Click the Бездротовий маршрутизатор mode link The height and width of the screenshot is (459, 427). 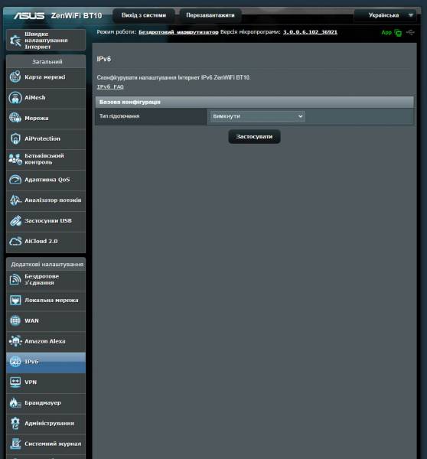click(178, 32)
